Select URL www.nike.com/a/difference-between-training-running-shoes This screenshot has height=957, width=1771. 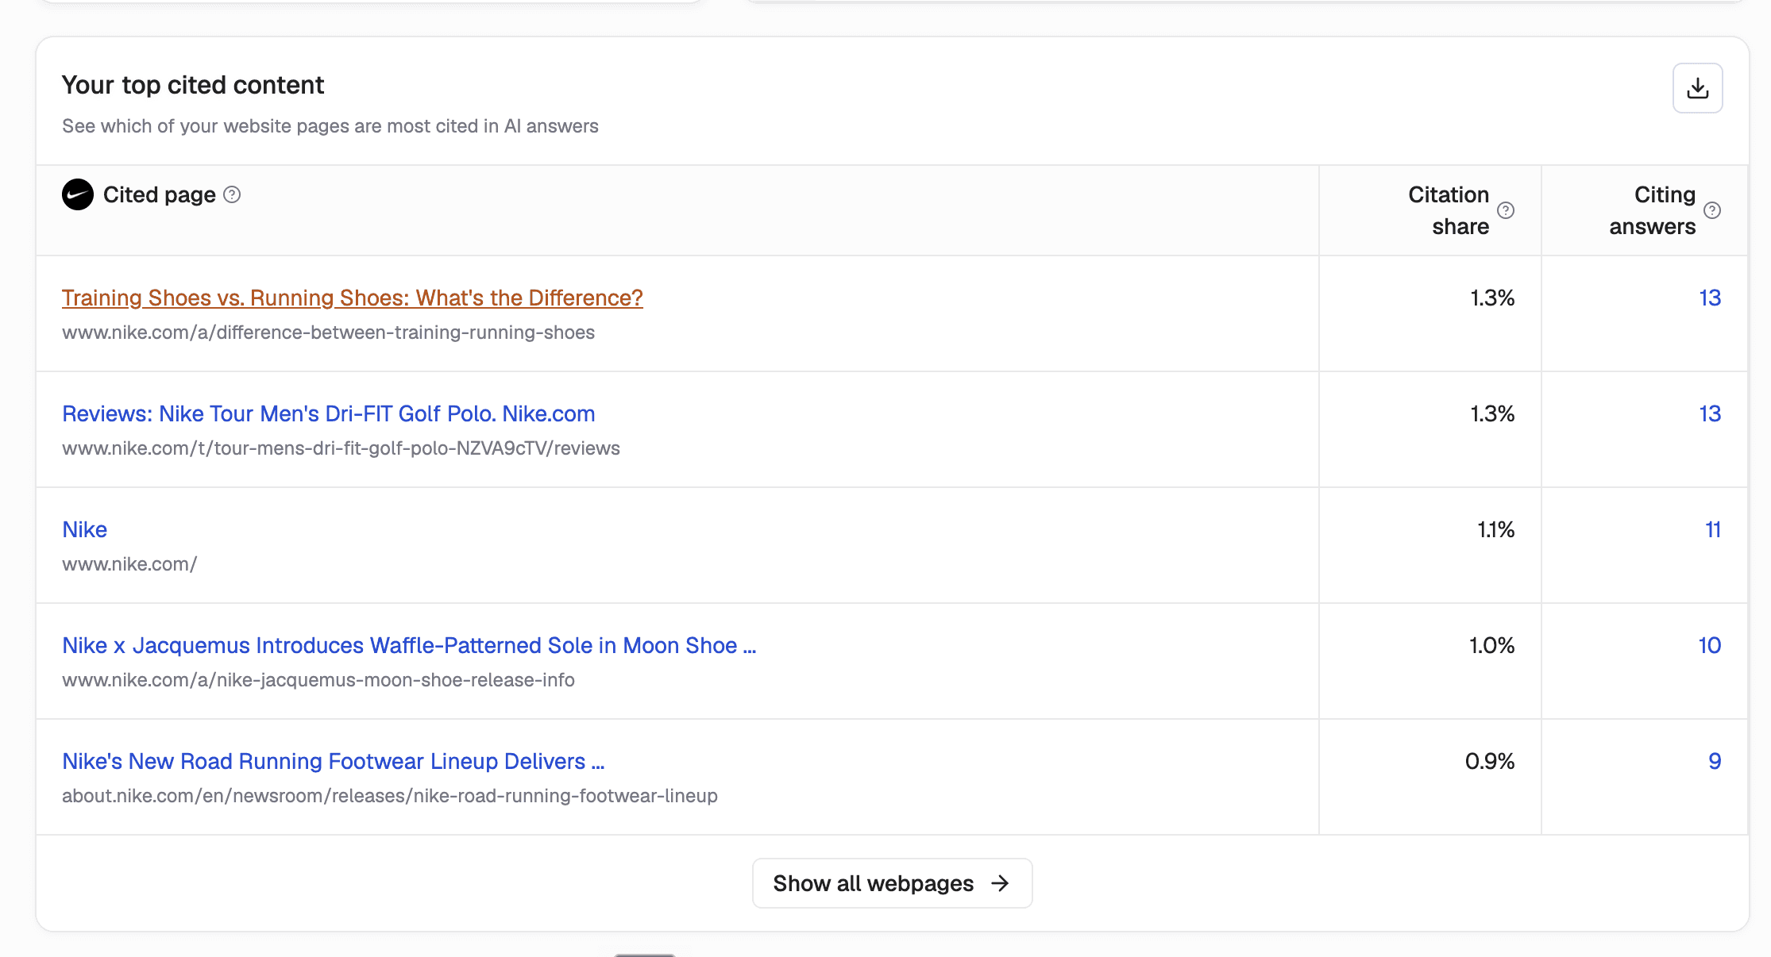click(x=329, y=332)
